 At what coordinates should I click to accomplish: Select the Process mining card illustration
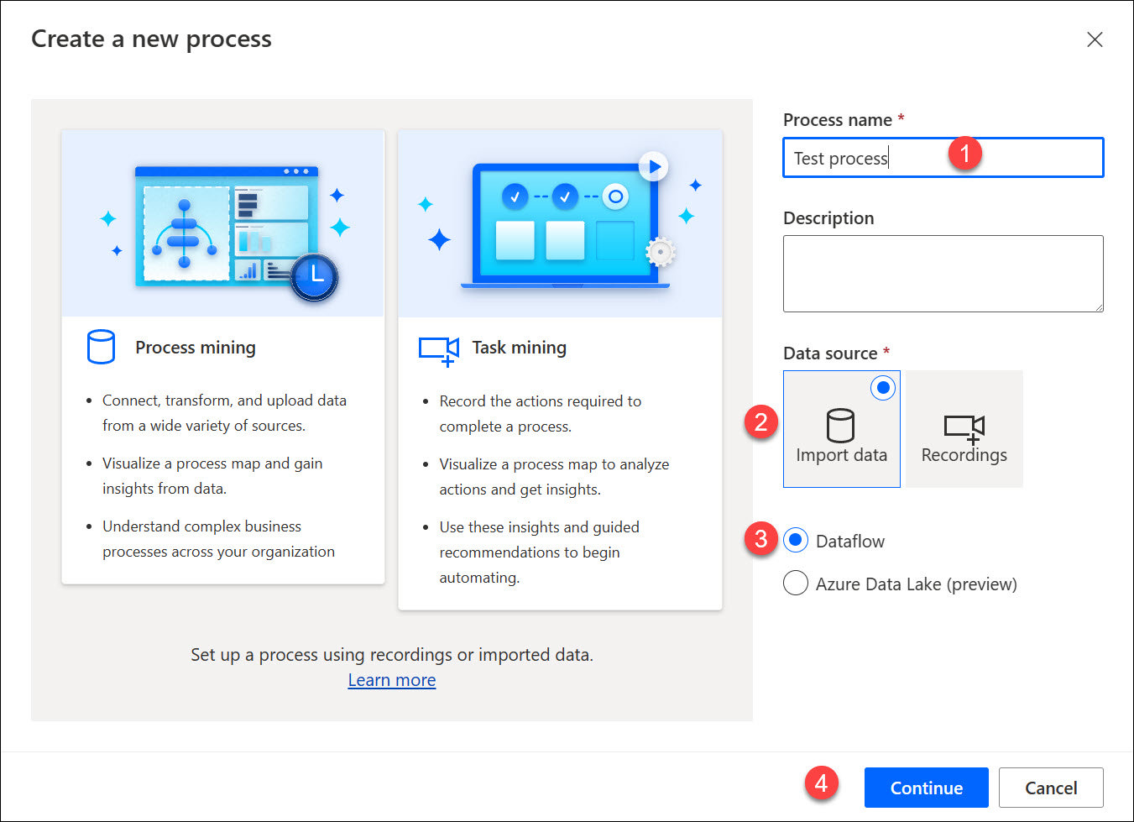pyautogui.click(x=223, y=224)
